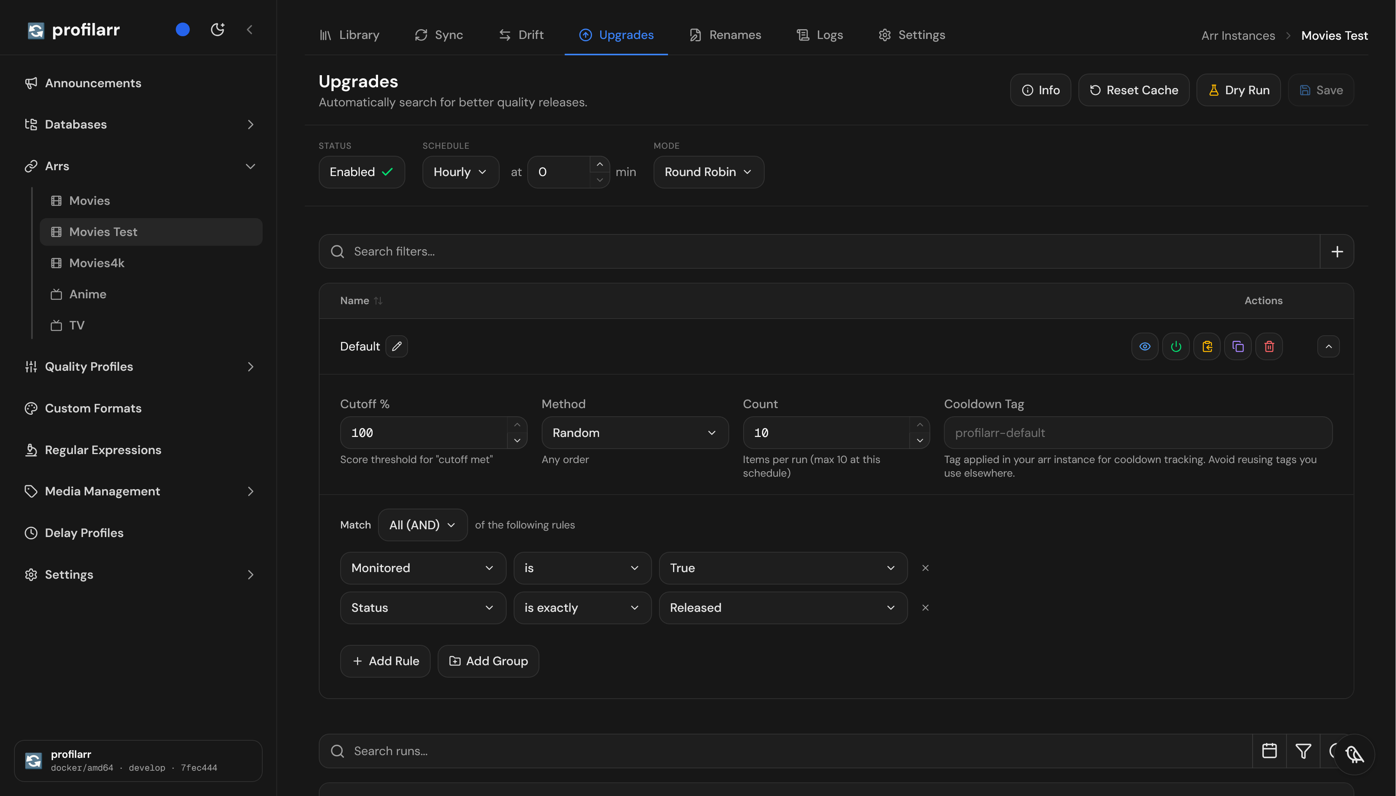Decrease the Count value
The width and height of the screenshot is (1396, 796).
919,441
